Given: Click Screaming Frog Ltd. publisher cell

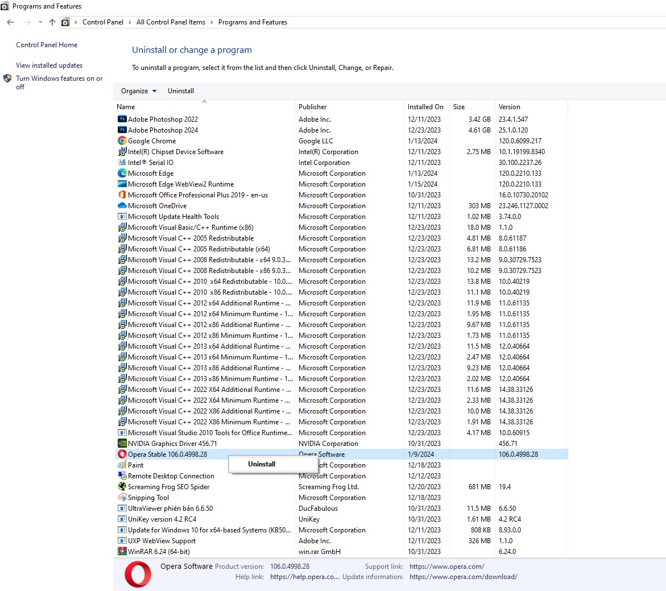Looking at the screenshot, I should (x=329, y=486).
